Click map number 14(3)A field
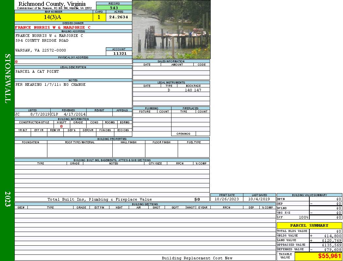This screenshot has height=261, width=343. [x=54, y=17]
